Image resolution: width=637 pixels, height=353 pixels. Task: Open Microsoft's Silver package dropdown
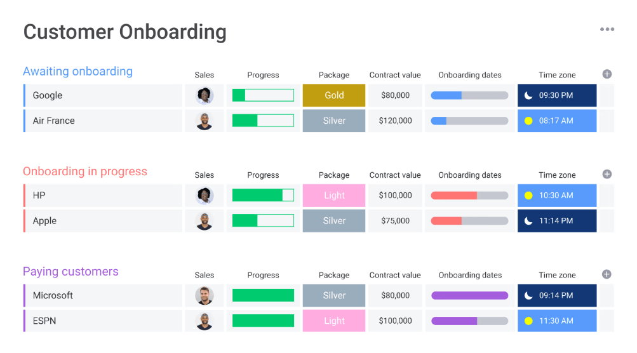point(334,295)
